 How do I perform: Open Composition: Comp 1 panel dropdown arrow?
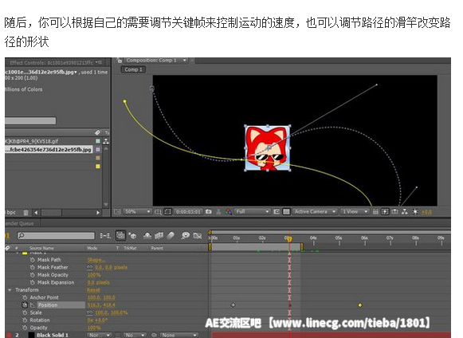click(185, 61)
